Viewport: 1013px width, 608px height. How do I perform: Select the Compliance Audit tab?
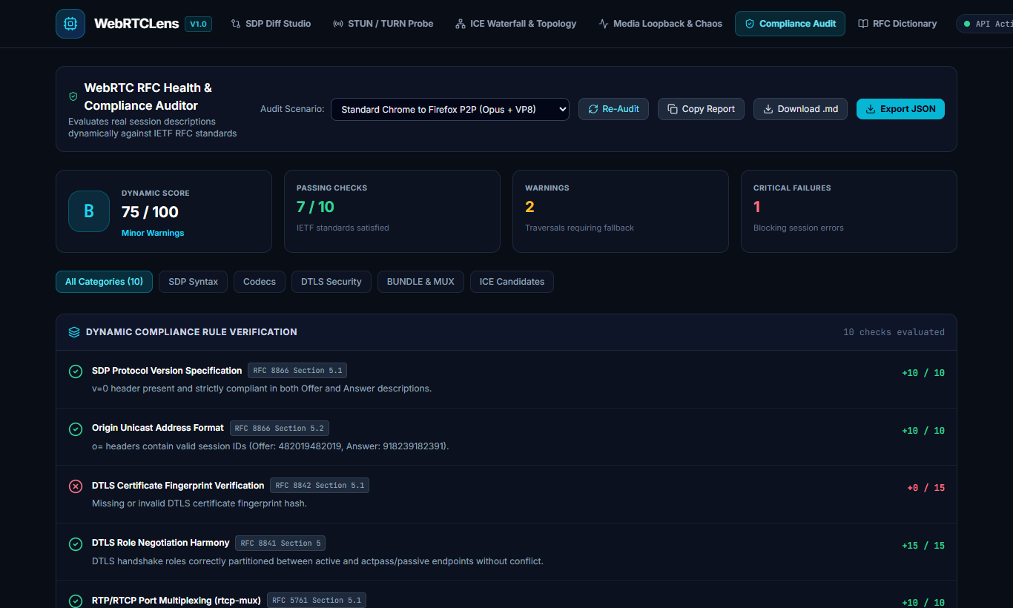click(x=791, y=24)
